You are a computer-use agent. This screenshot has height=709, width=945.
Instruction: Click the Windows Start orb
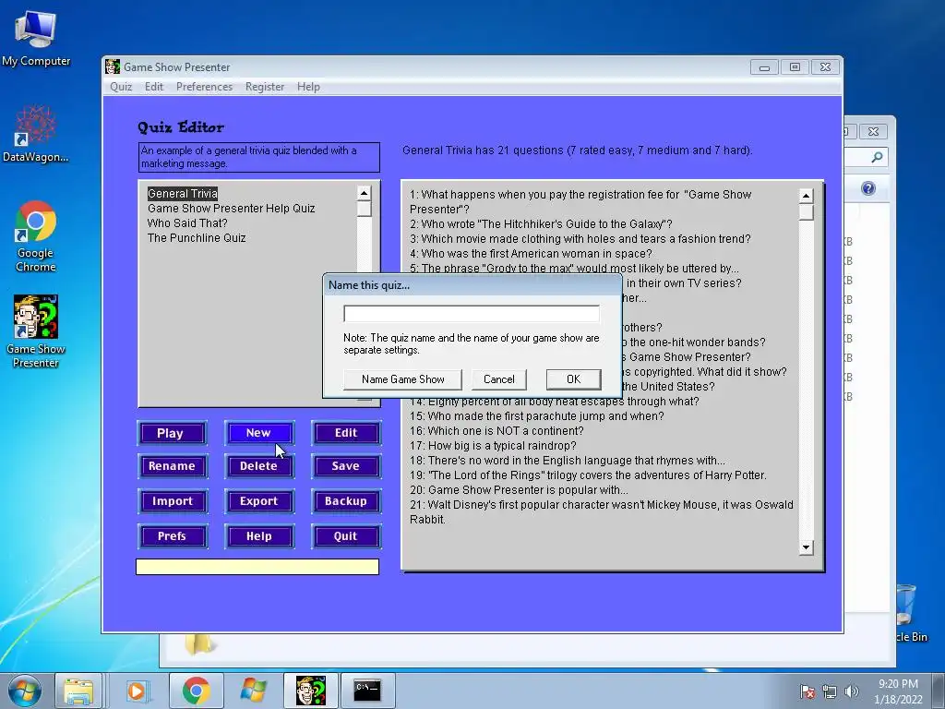pyautogui.click(x=25, y=691)
